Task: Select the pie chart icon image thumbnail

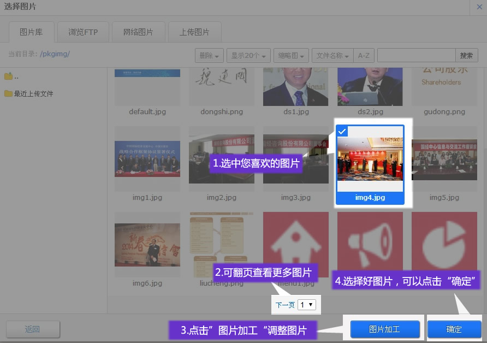Action: (444, 241)
